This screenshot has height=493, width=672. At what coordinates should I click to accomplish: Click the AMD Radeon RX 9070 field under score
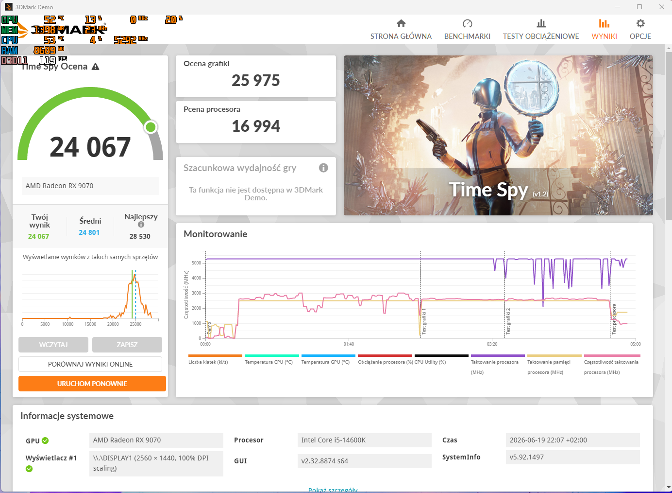pos(90,186)
